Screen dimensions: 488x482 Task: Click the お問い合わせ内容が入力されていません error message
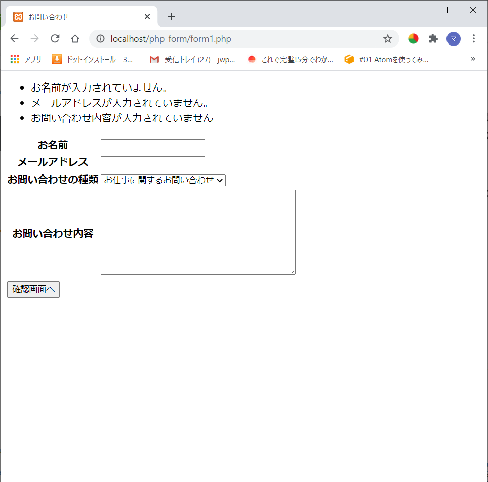122,118
